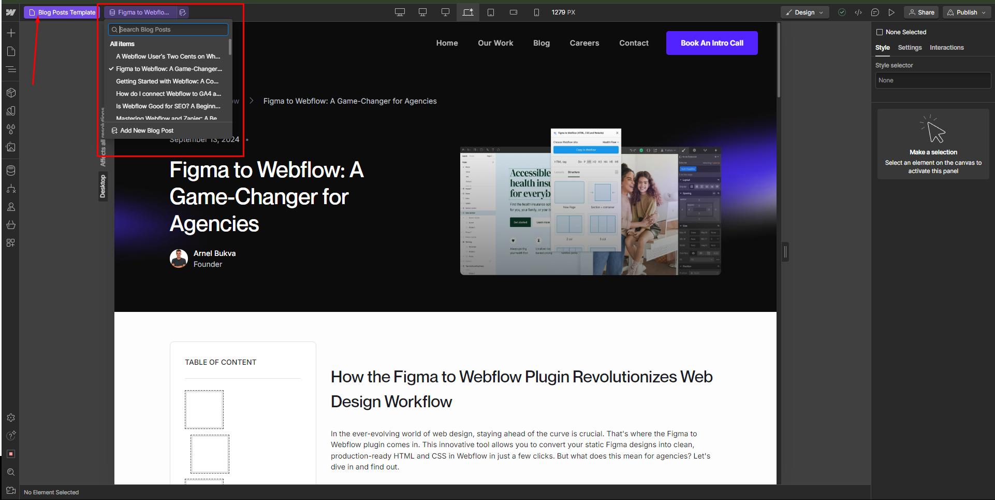The width and height of the screenshot is (995, 500).
Task: Click the TABLE OF CONTENT heading
Action: click(x=221, y=362)
